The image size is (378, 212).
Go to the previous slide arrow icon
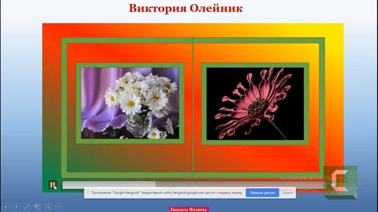[6, 207]
